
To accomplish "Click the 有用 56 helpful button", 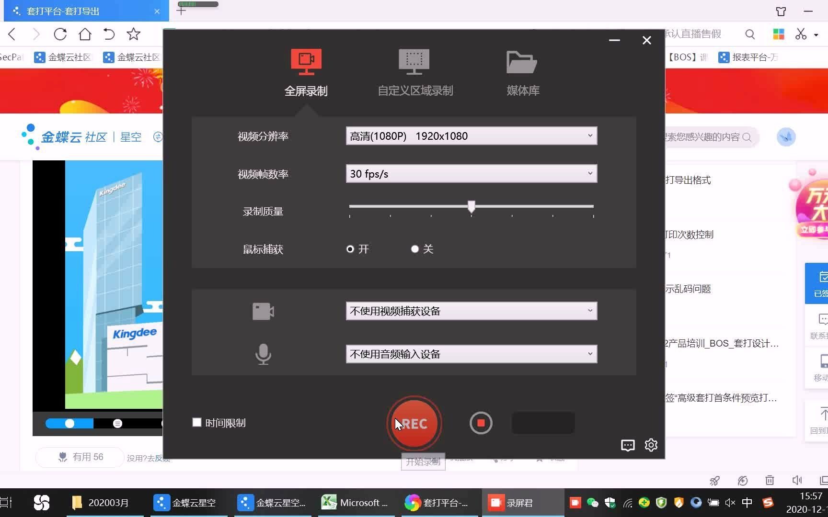I will point(79,457).
